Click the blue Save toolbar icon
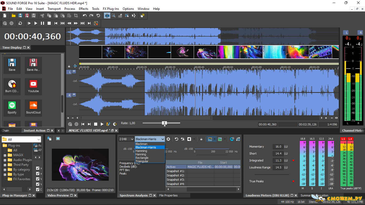This screenshot has width=365, height=205. coord(20,16)
